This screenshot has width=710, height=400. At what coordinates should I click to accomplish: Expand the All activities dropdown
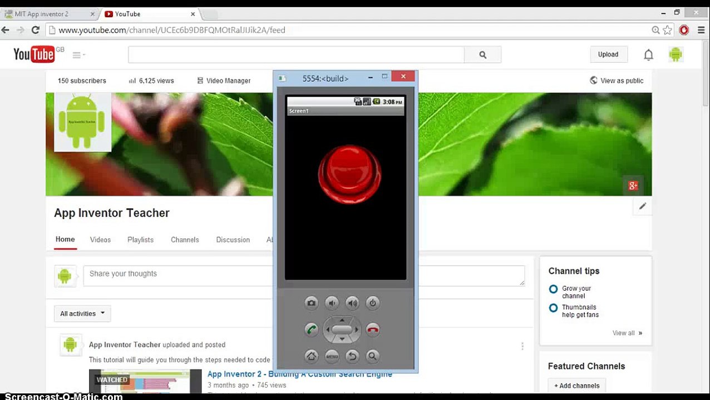click(x=82, y=313)
